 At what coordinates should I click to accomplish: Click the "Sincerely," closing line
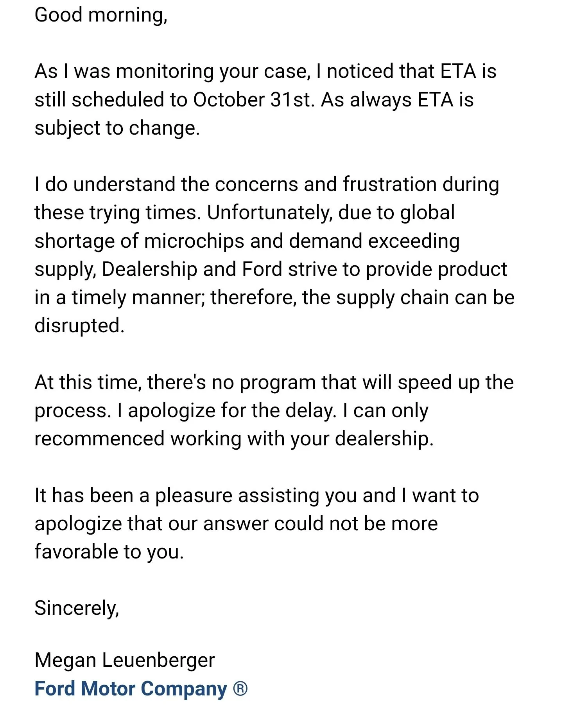tap(77, 608)
